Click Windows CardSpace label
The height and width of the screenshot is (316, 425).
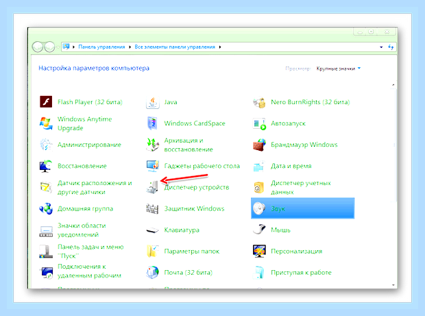pyautogui.click(x=195, y=123)
